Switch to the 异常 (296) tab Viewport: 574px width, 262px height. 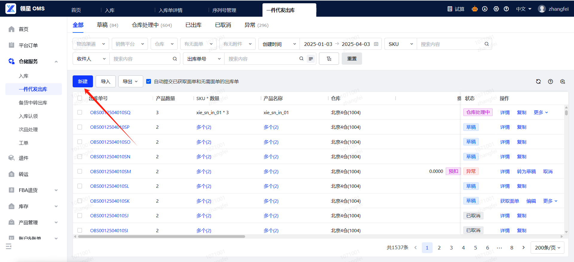(257, 25)
